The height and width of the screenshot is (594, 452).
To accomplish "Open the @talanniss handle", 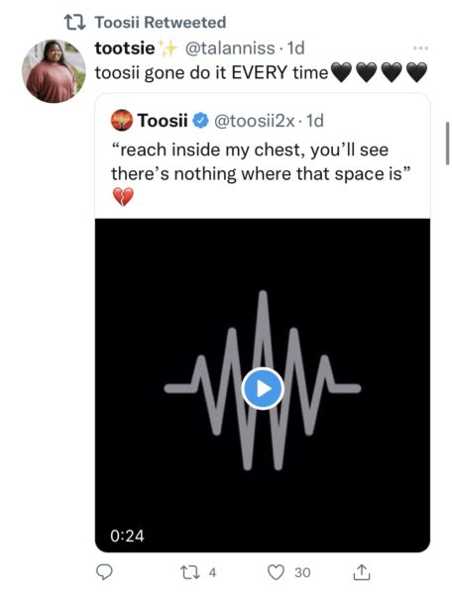I will pos(229,49).
